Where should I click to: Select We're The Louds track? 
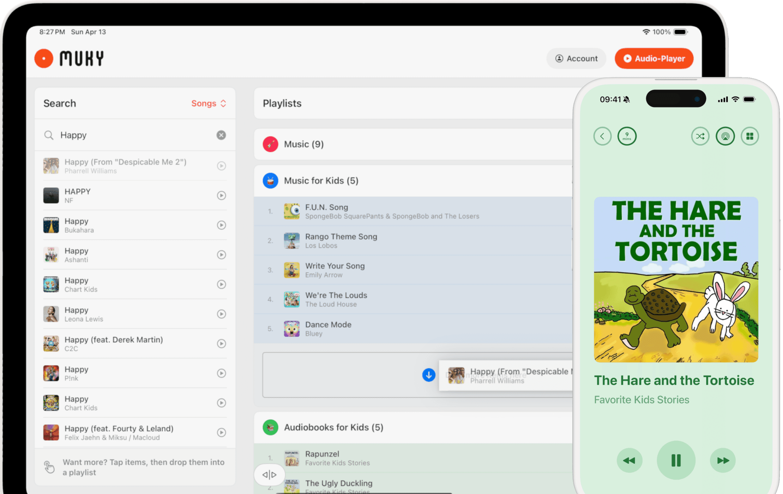tap(413, 299)
